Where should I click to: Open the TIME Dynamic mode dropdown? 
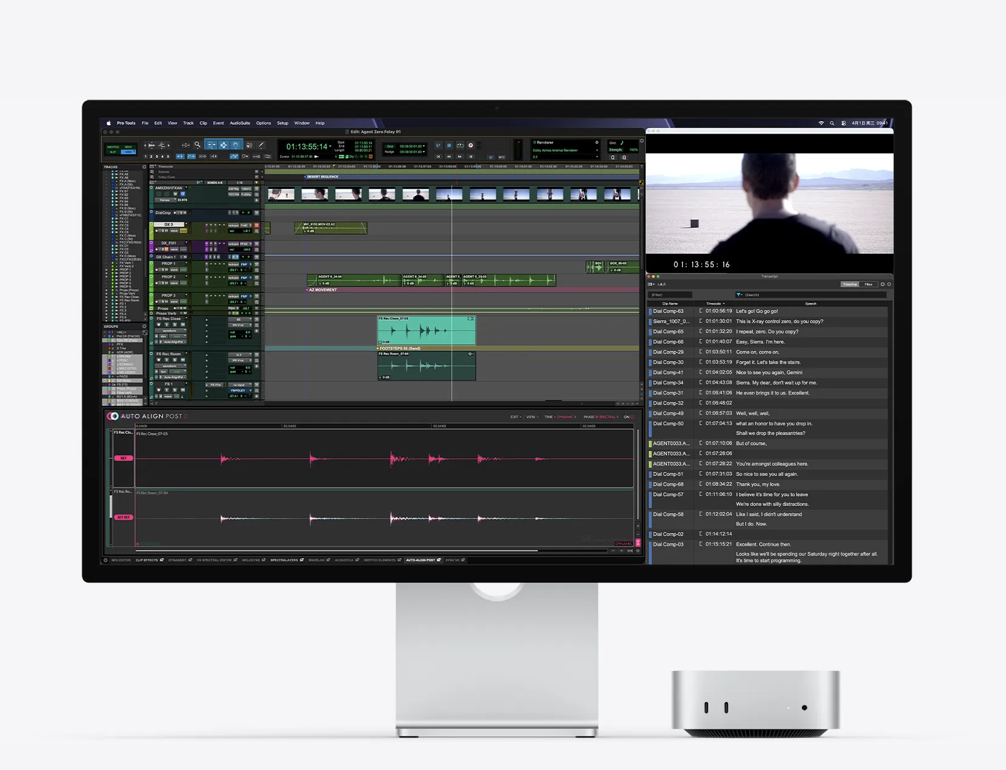pos(560,417)
